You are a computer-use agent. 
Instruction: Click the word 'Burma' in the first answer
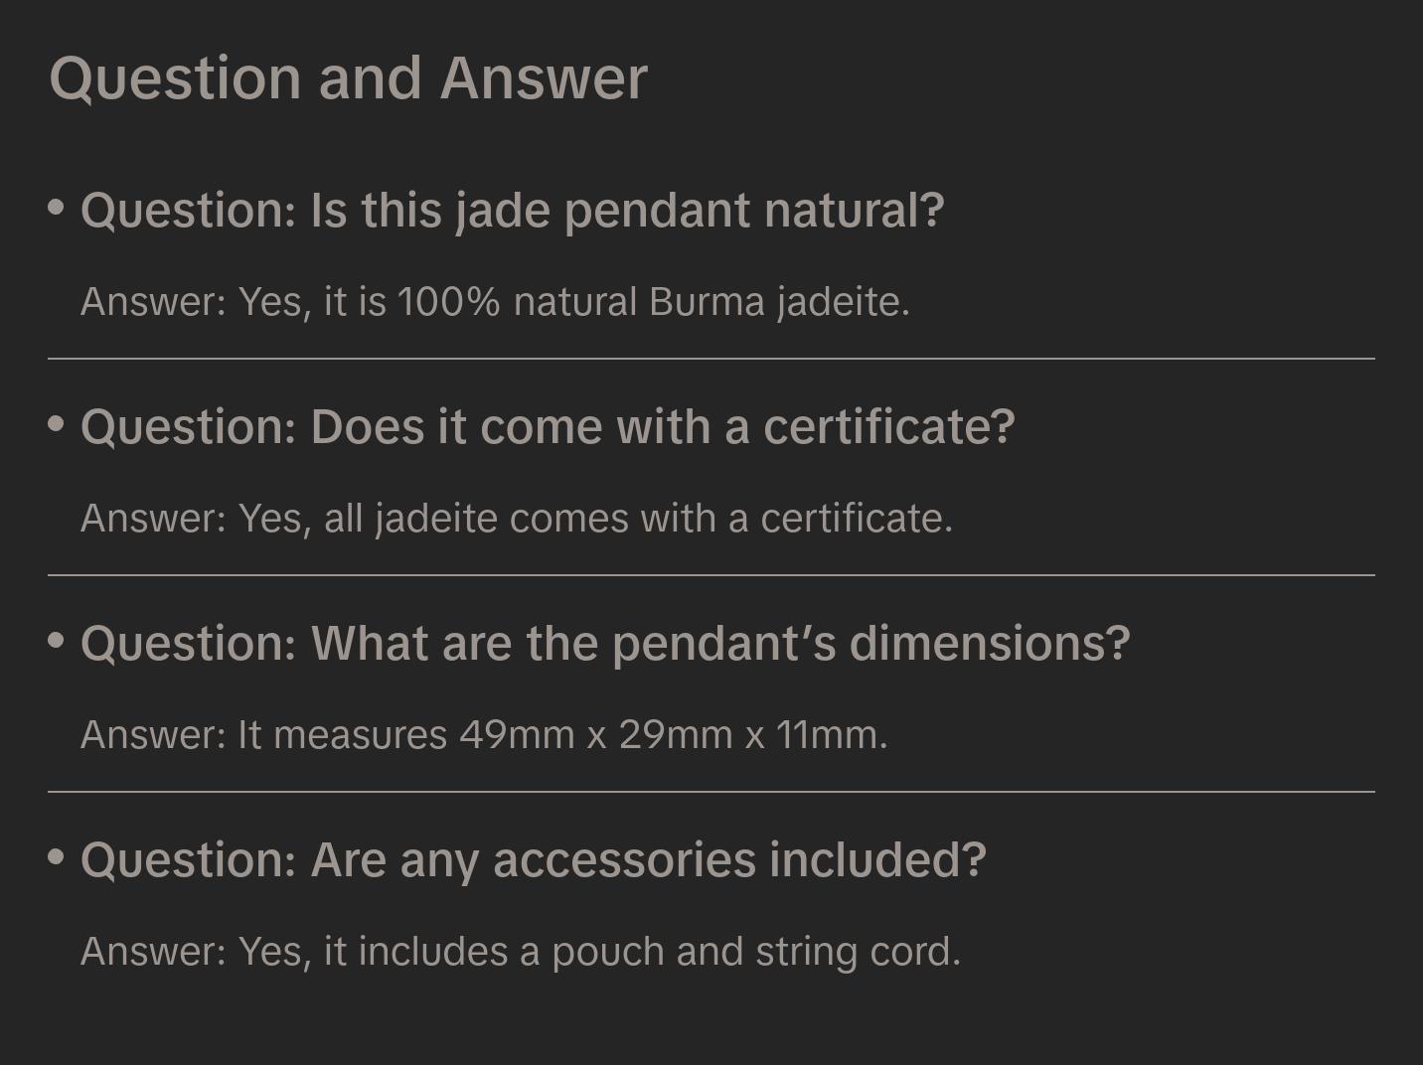707,302
